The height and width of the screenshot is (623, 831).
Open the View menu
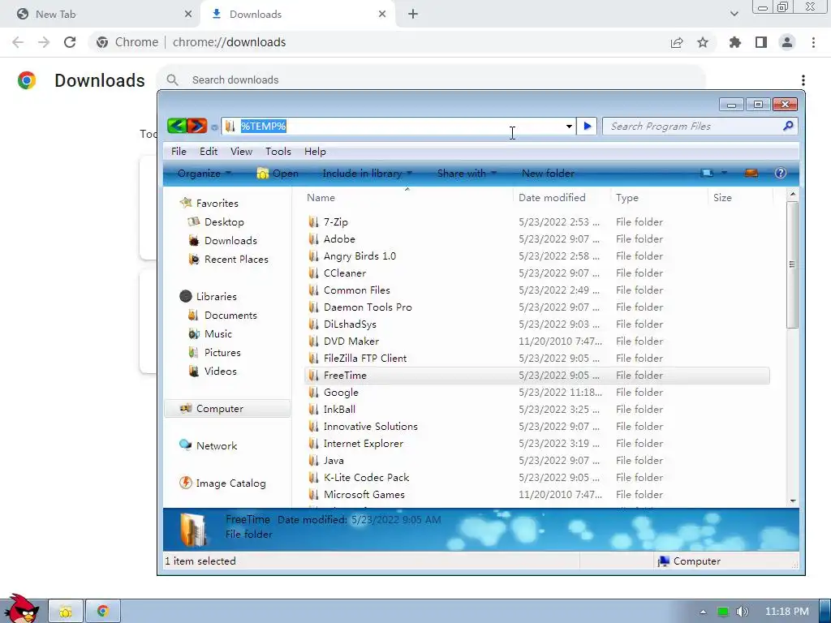(241, 152)
